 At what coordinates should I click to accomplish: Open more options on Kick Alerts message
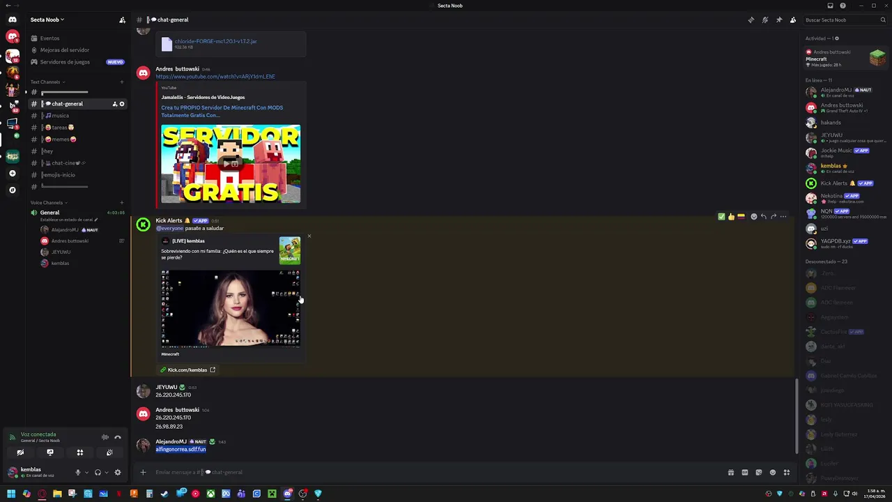(783, 217)
